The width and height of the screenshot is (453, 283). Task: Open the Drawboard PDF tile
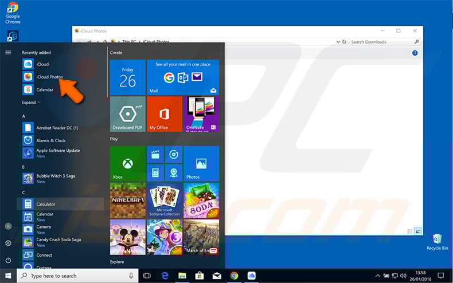(x=128, y=114)
